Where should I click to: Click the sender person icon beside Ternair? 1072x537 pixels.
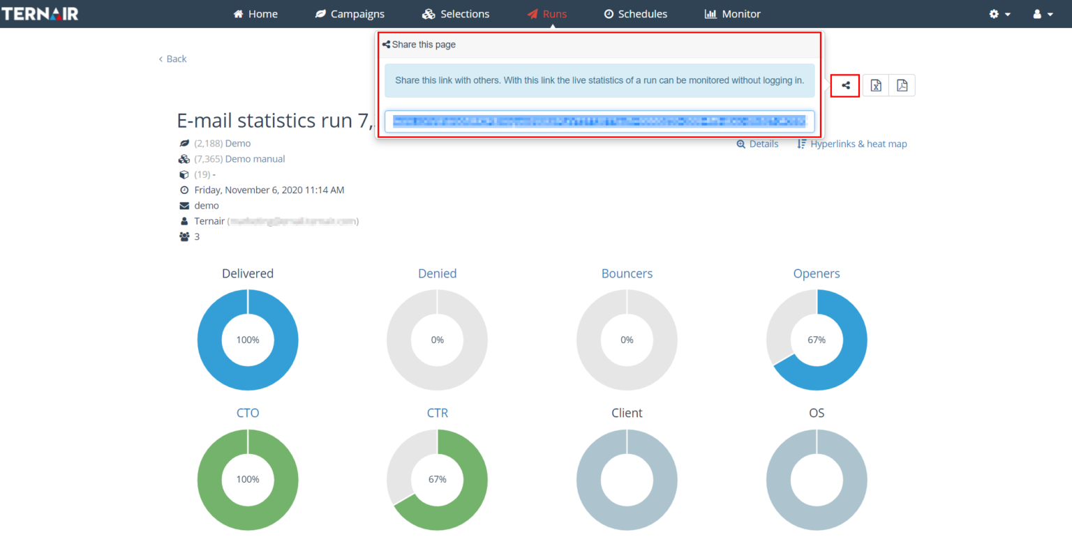click(184, 221)
